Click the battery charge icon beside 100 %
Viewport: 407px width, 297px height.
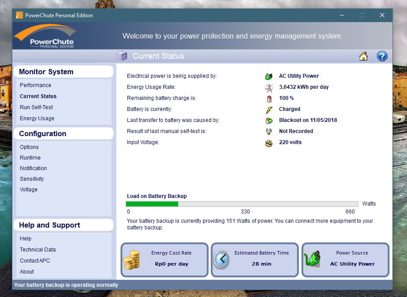[x=269, y=99]
